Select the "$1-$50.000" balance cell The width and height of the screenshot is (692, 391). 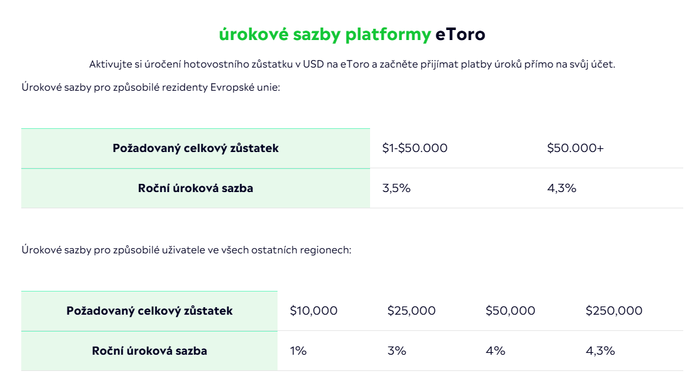point(415,148)
